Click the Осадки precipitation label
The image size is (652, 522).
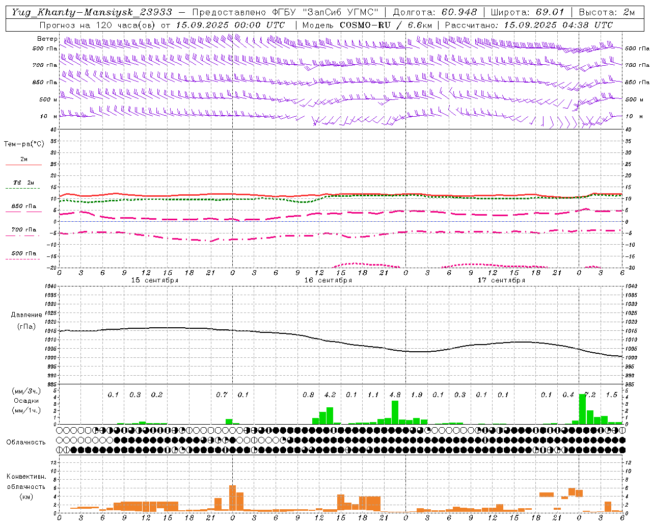26,401
